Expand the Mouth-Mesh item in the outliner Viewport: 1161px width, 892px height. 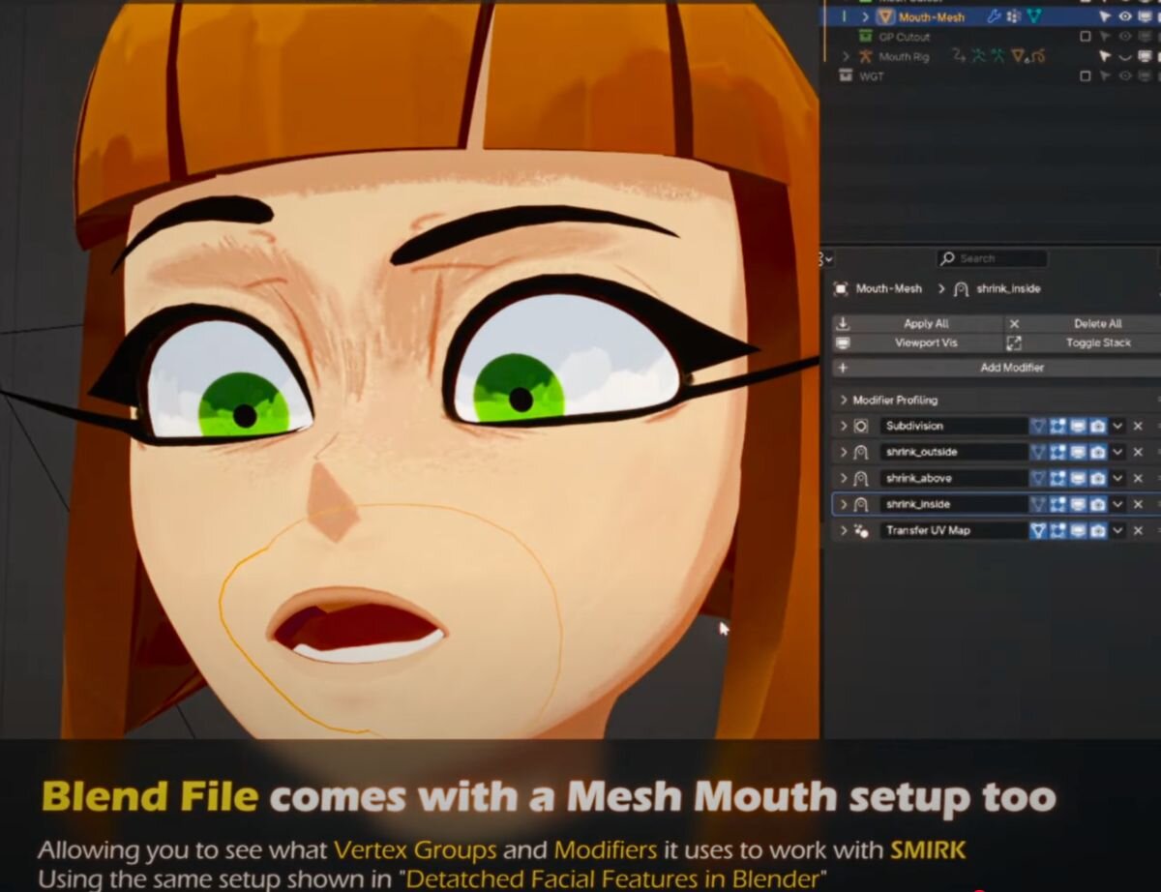point(866,16)
